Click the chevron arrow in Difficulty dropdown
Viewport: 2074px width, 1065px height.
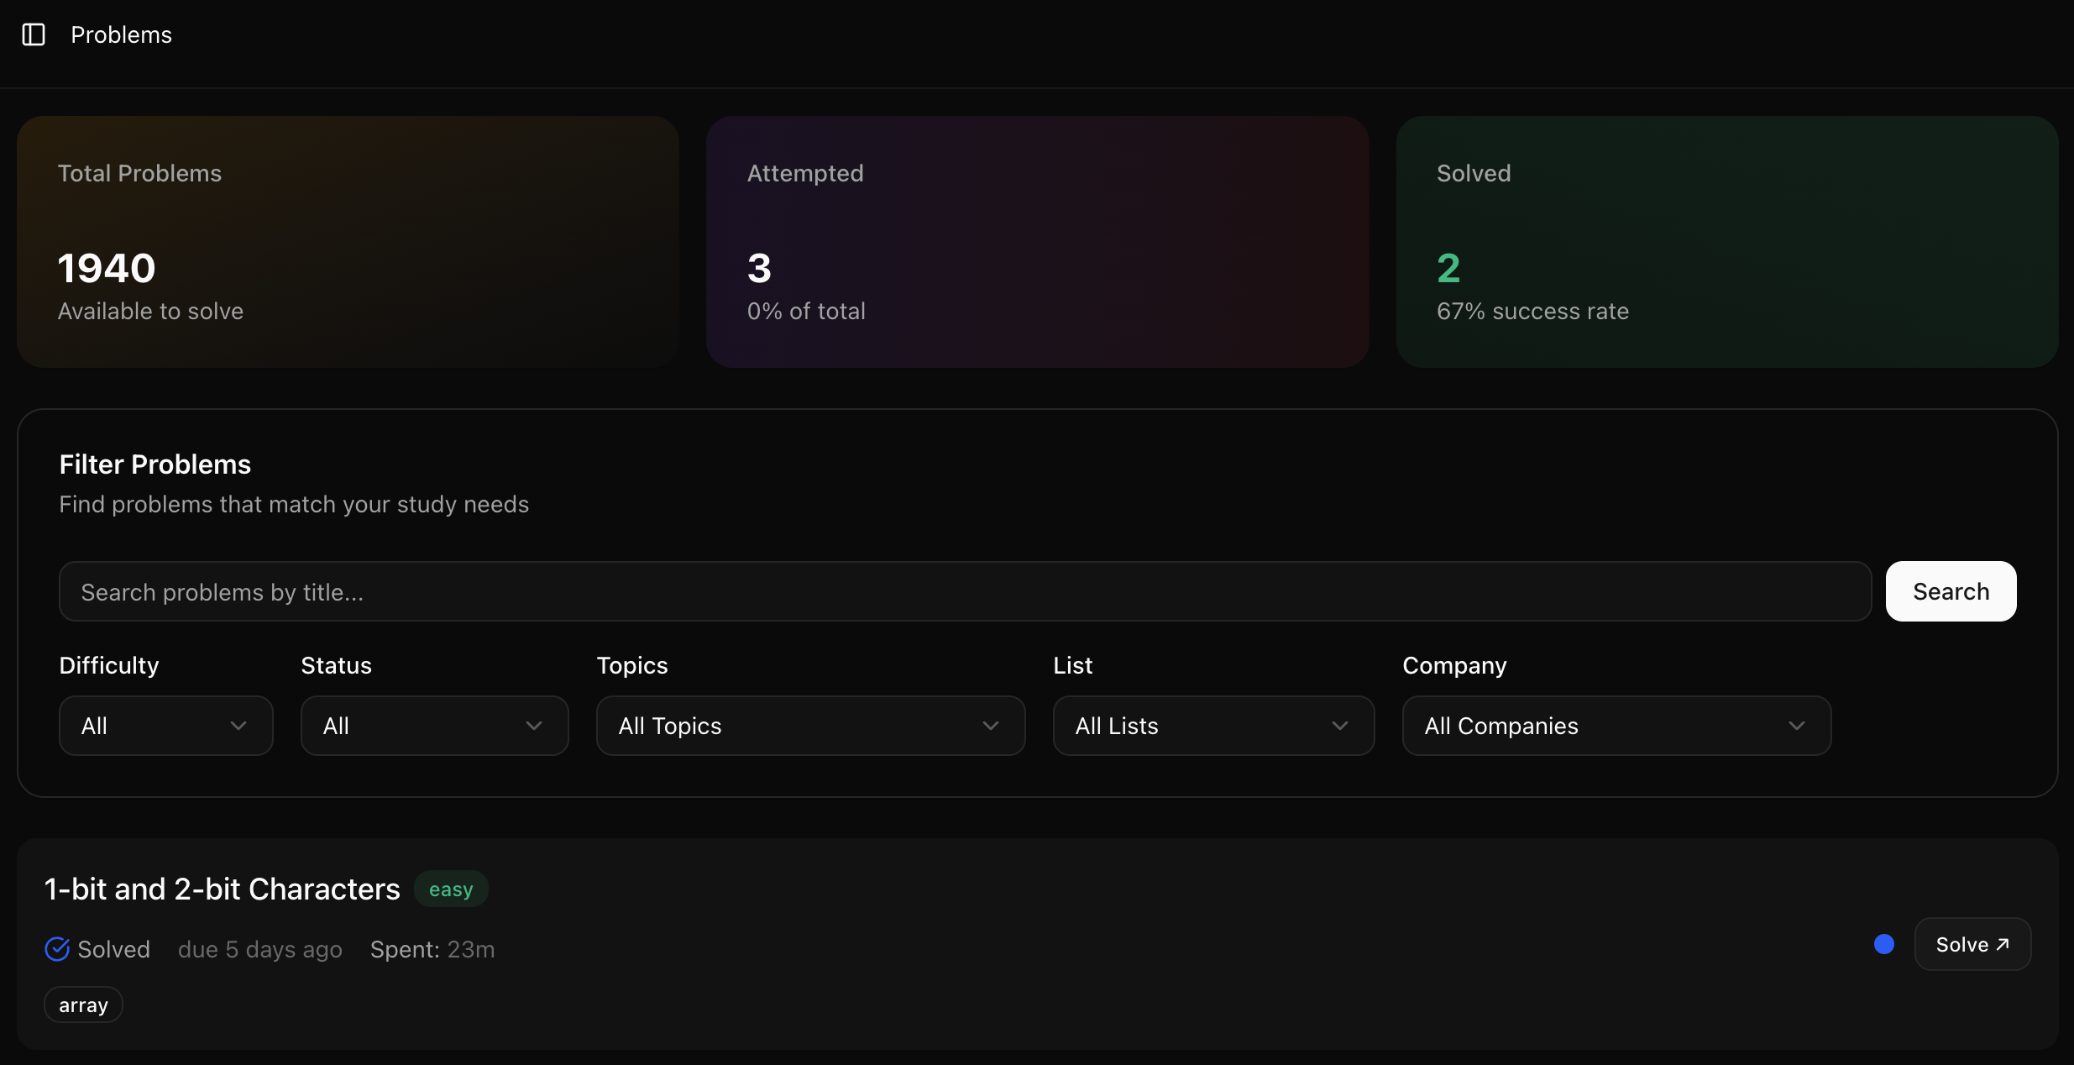pos(238,726)
